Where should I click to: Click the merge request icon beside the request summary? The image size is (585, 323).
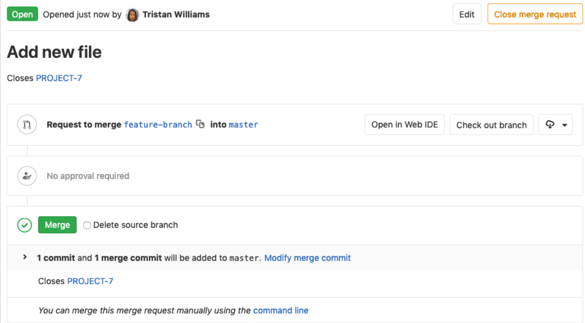point(26,125)
